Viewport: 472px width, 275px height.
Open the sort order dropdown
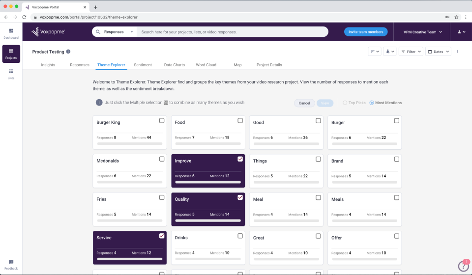tap(375, 52)
